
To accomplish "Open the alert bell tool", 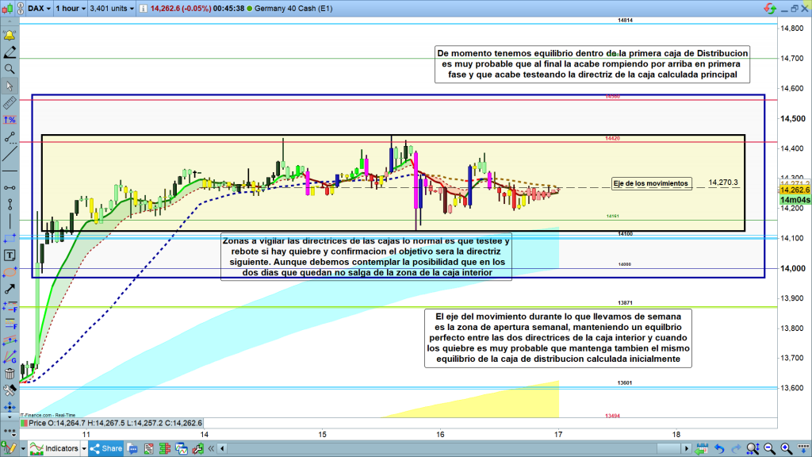I will pyautogui.click(x=10, y=36).
